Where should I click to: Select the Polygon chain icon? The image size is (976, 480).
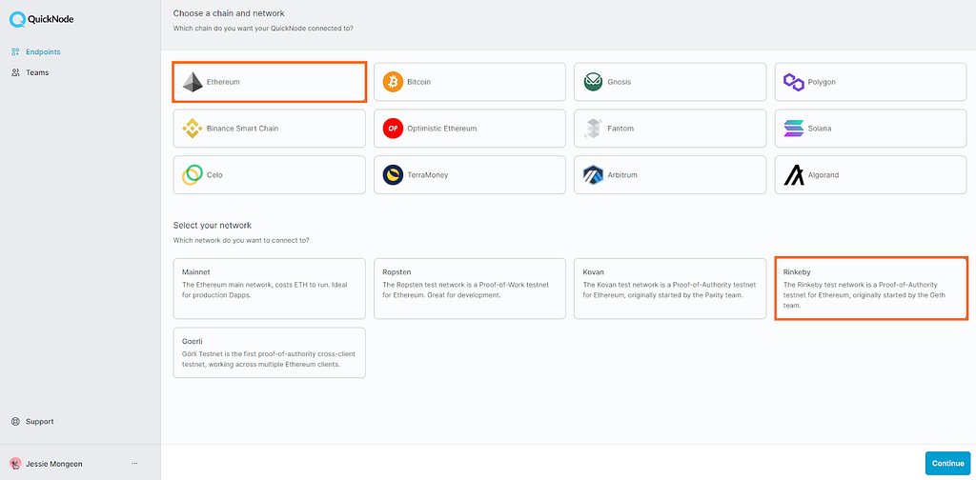(794, 82)
